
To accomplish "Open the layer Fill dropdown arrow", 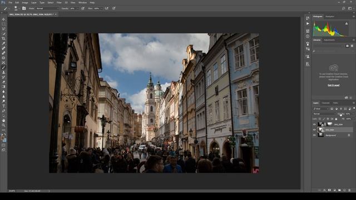I will (x=353, y=119).
